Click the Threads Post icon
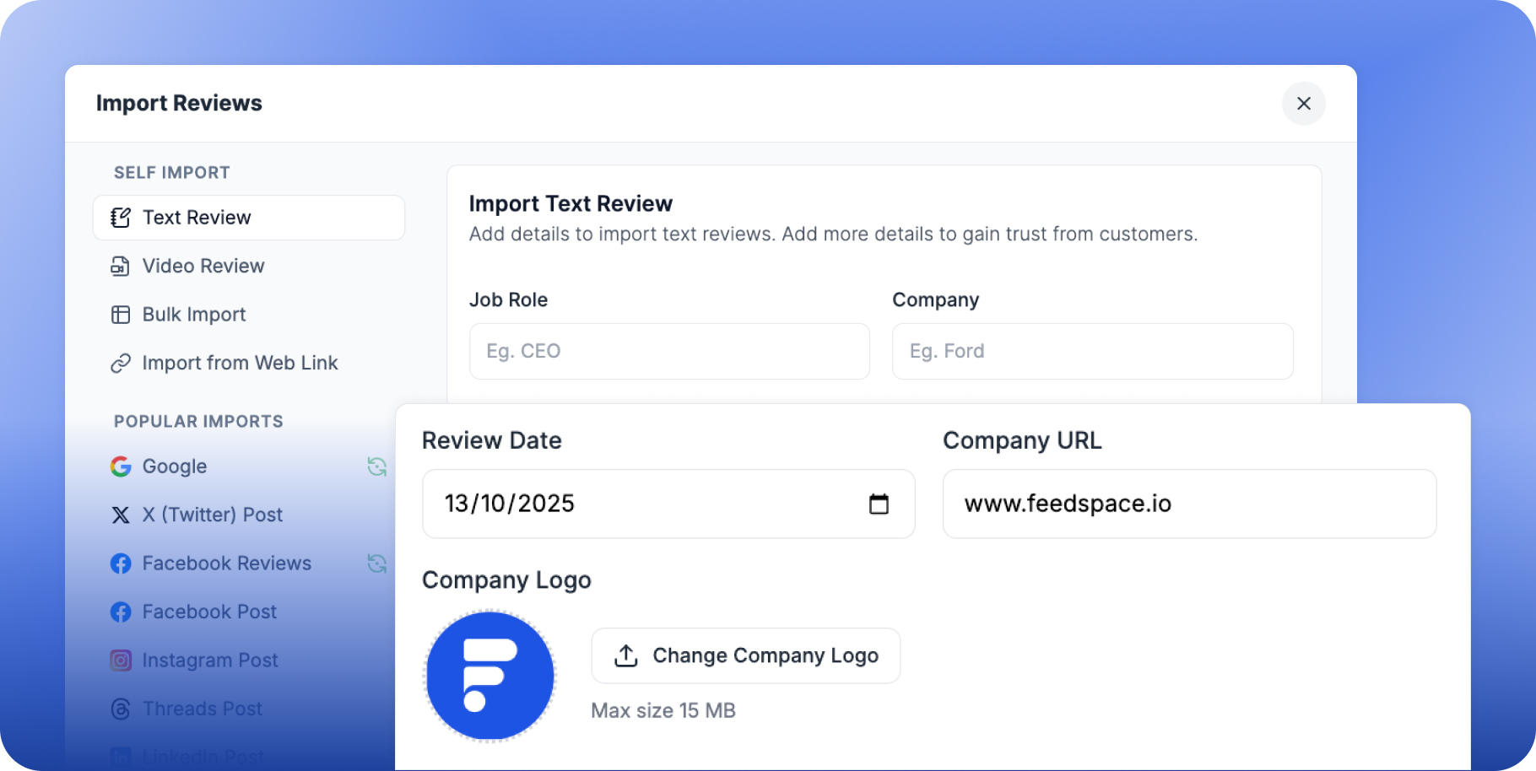The image size is (1536, 771). [121, 709]
